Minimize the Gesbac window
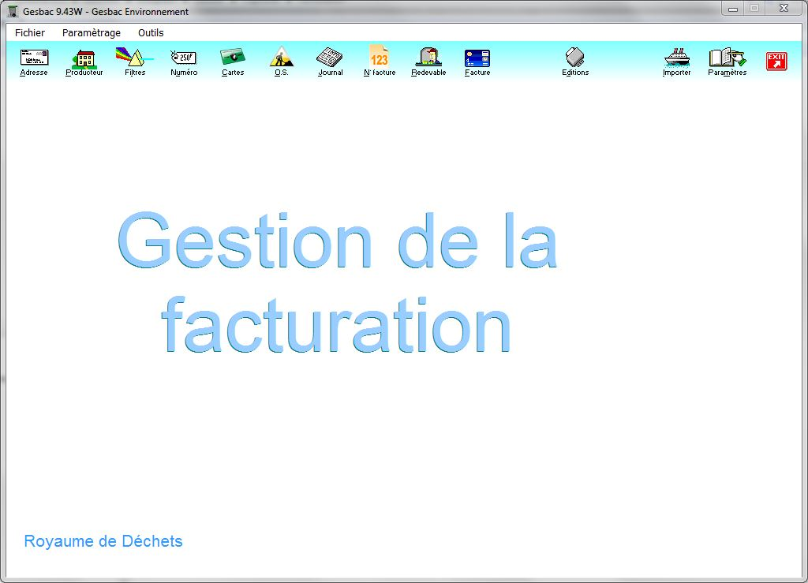Screen dimensions: 808x583 [733, 9]
